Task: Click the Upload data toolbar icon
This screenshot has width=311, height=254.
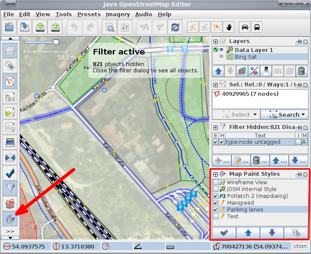Action: [x=56, y=27]
